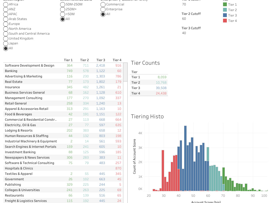Select the Africa region radio button

[x=6, y=4]
